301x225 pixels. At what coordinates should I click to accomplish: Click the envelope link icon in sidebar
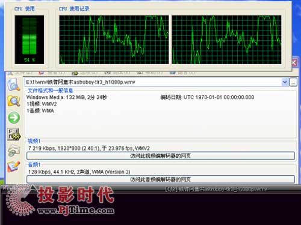pos(14,151)
